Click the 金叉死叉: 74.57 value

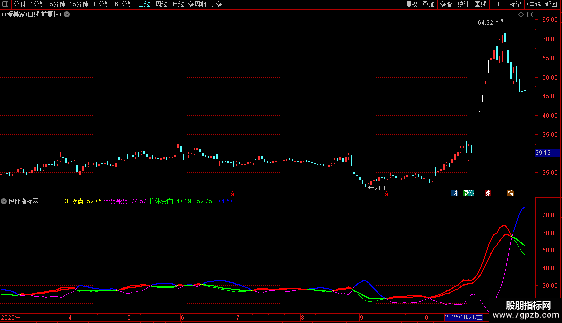coord(125,201)
